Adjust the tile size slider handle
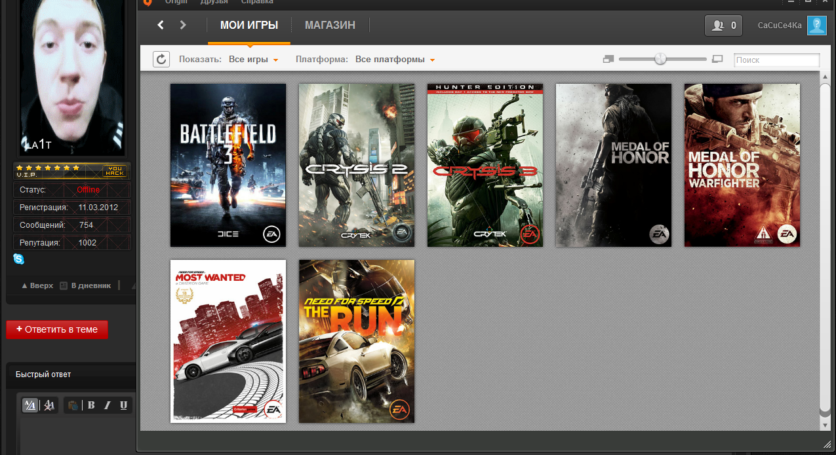 coord(660,59)
